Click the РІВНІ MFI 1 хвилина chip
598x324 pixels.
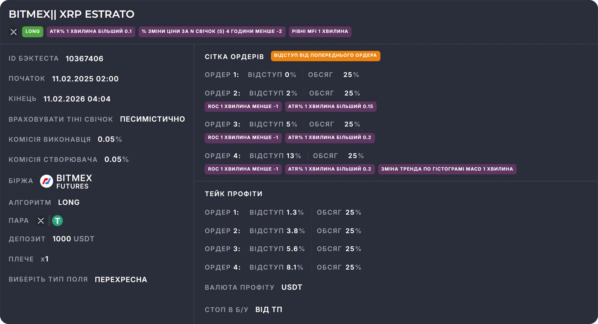point(320,31)
